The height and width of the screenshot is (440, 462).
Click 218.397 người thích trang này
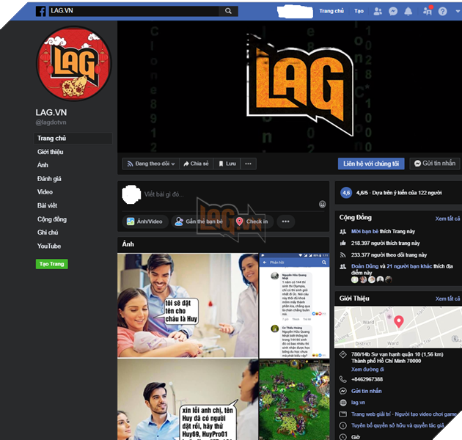386,243
